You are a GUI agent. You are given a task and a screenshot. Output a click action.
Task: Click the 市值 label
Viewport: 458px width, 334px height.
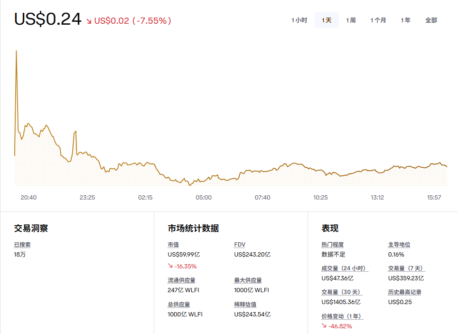pyautogui.click(x=173, y=245)
